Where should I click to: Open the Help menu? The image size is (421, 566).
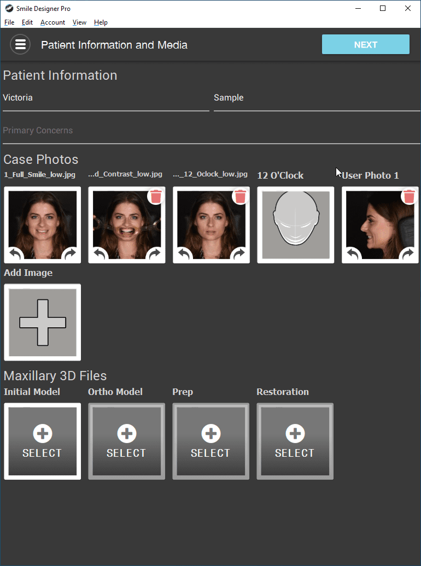coord(101,22)
